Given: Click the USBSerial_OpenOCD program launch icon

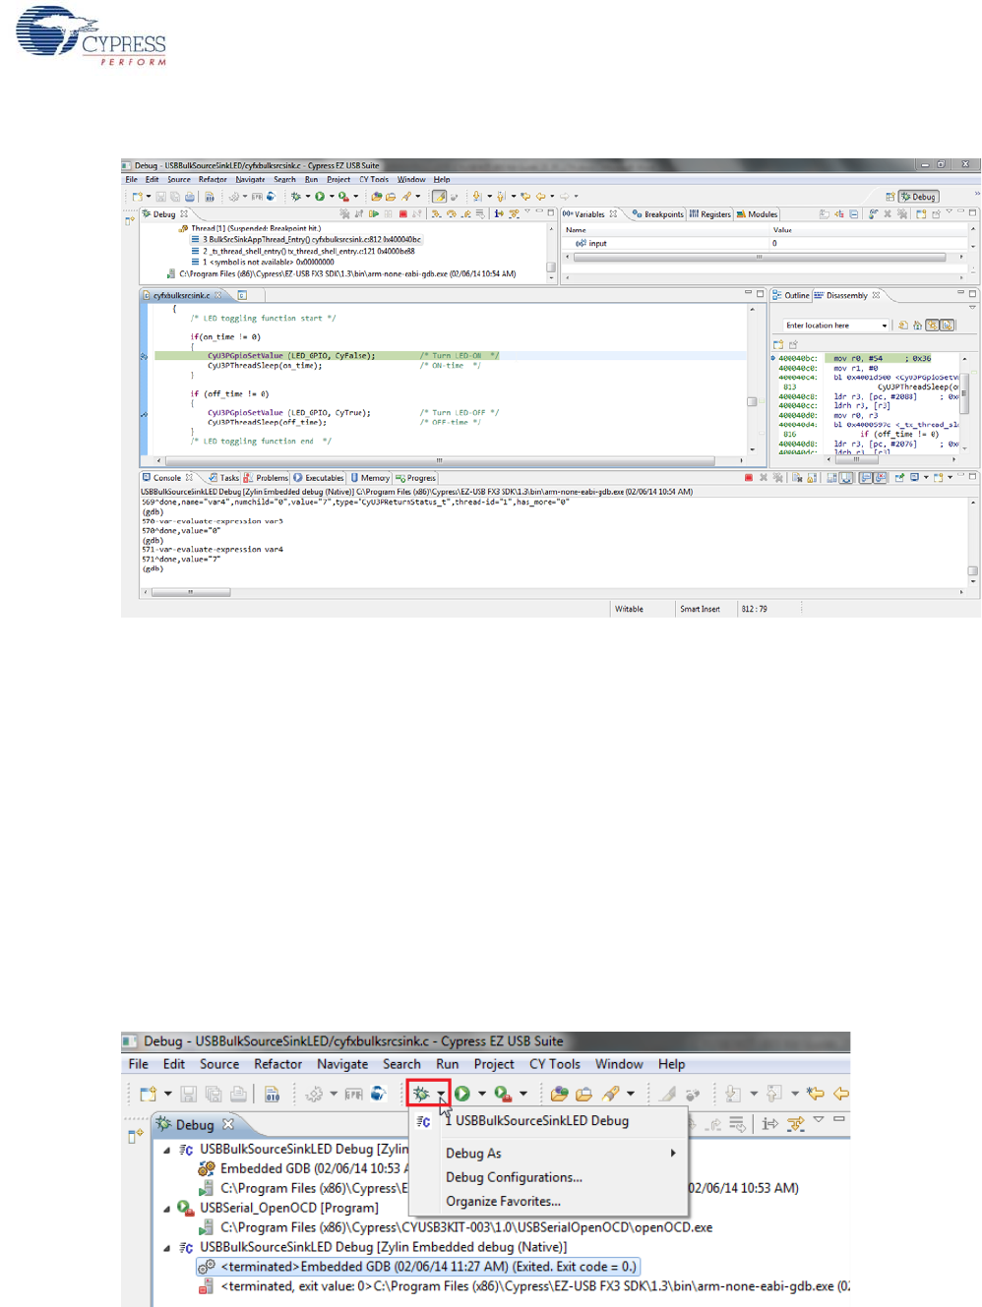Looking at the screenshot, I should pos(185,1208).
